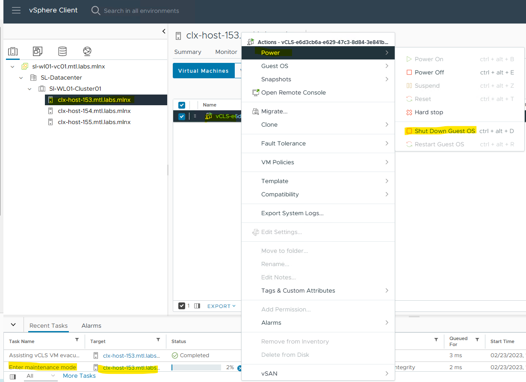Screen dimensions: 526x382
Task: Expand the Template submenu
Action: pyautogui.click(x=318, y=181)
